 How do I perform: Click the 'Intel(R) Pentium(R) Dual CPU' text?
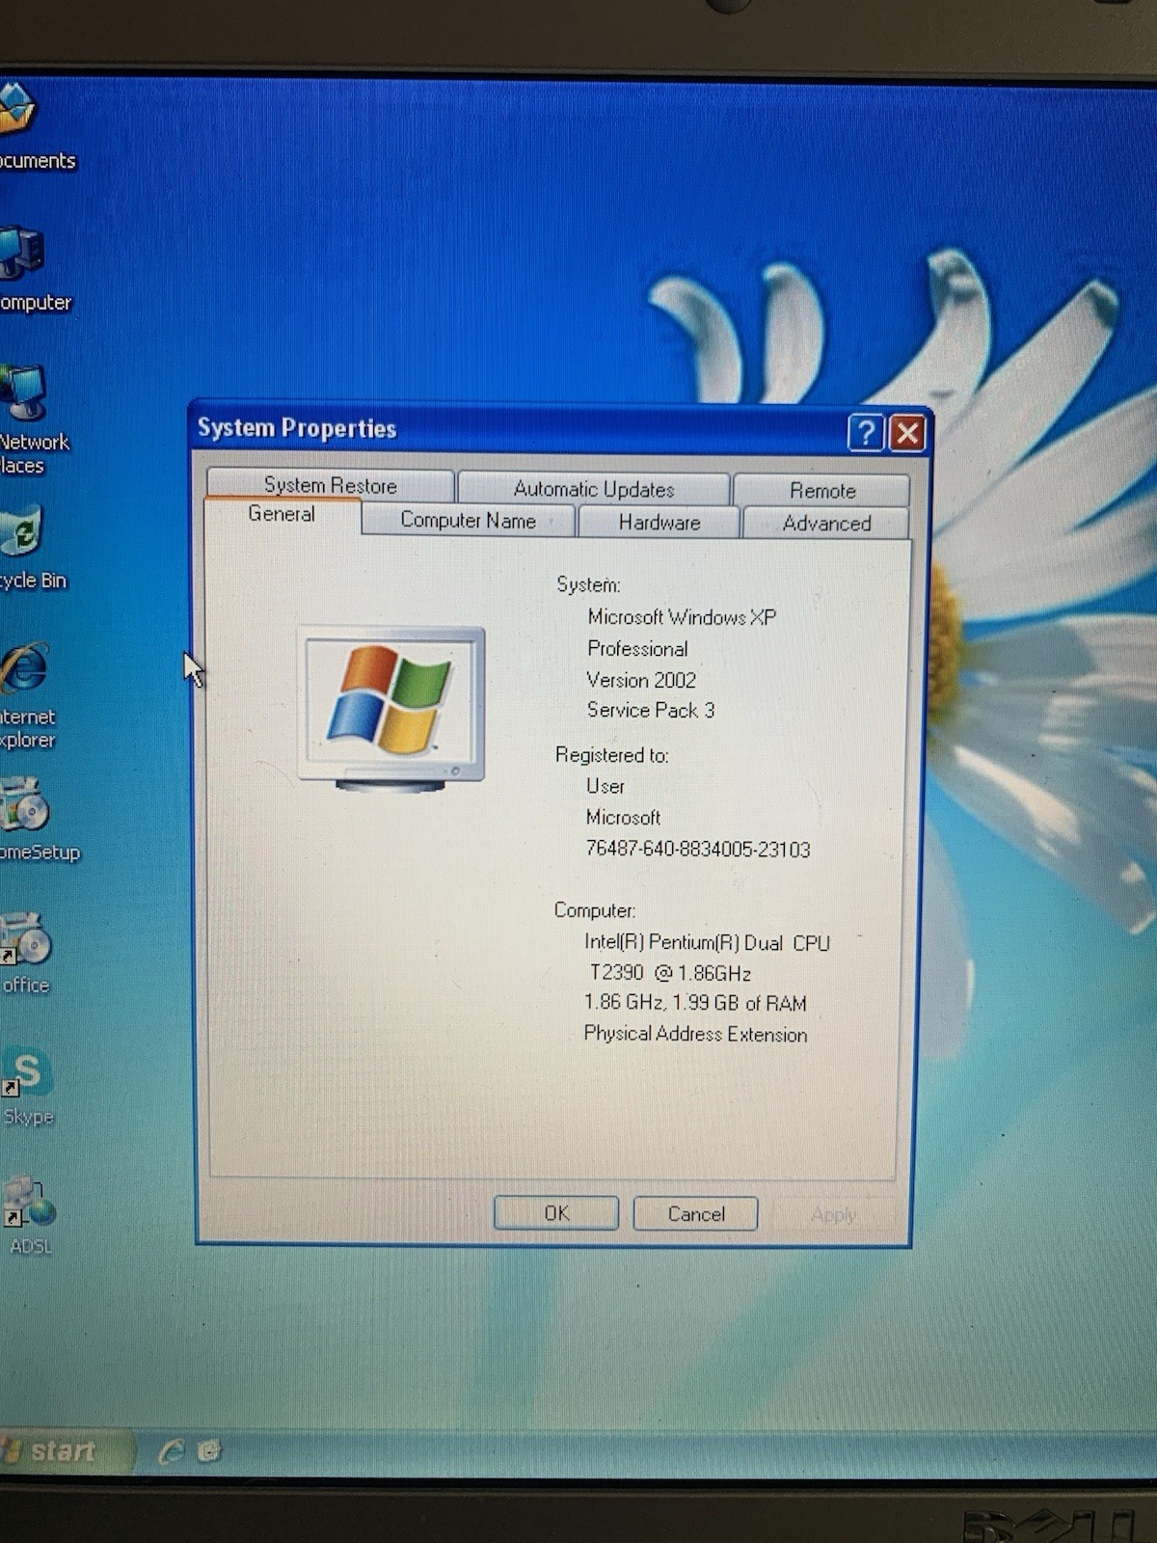[x=707, y=942]
